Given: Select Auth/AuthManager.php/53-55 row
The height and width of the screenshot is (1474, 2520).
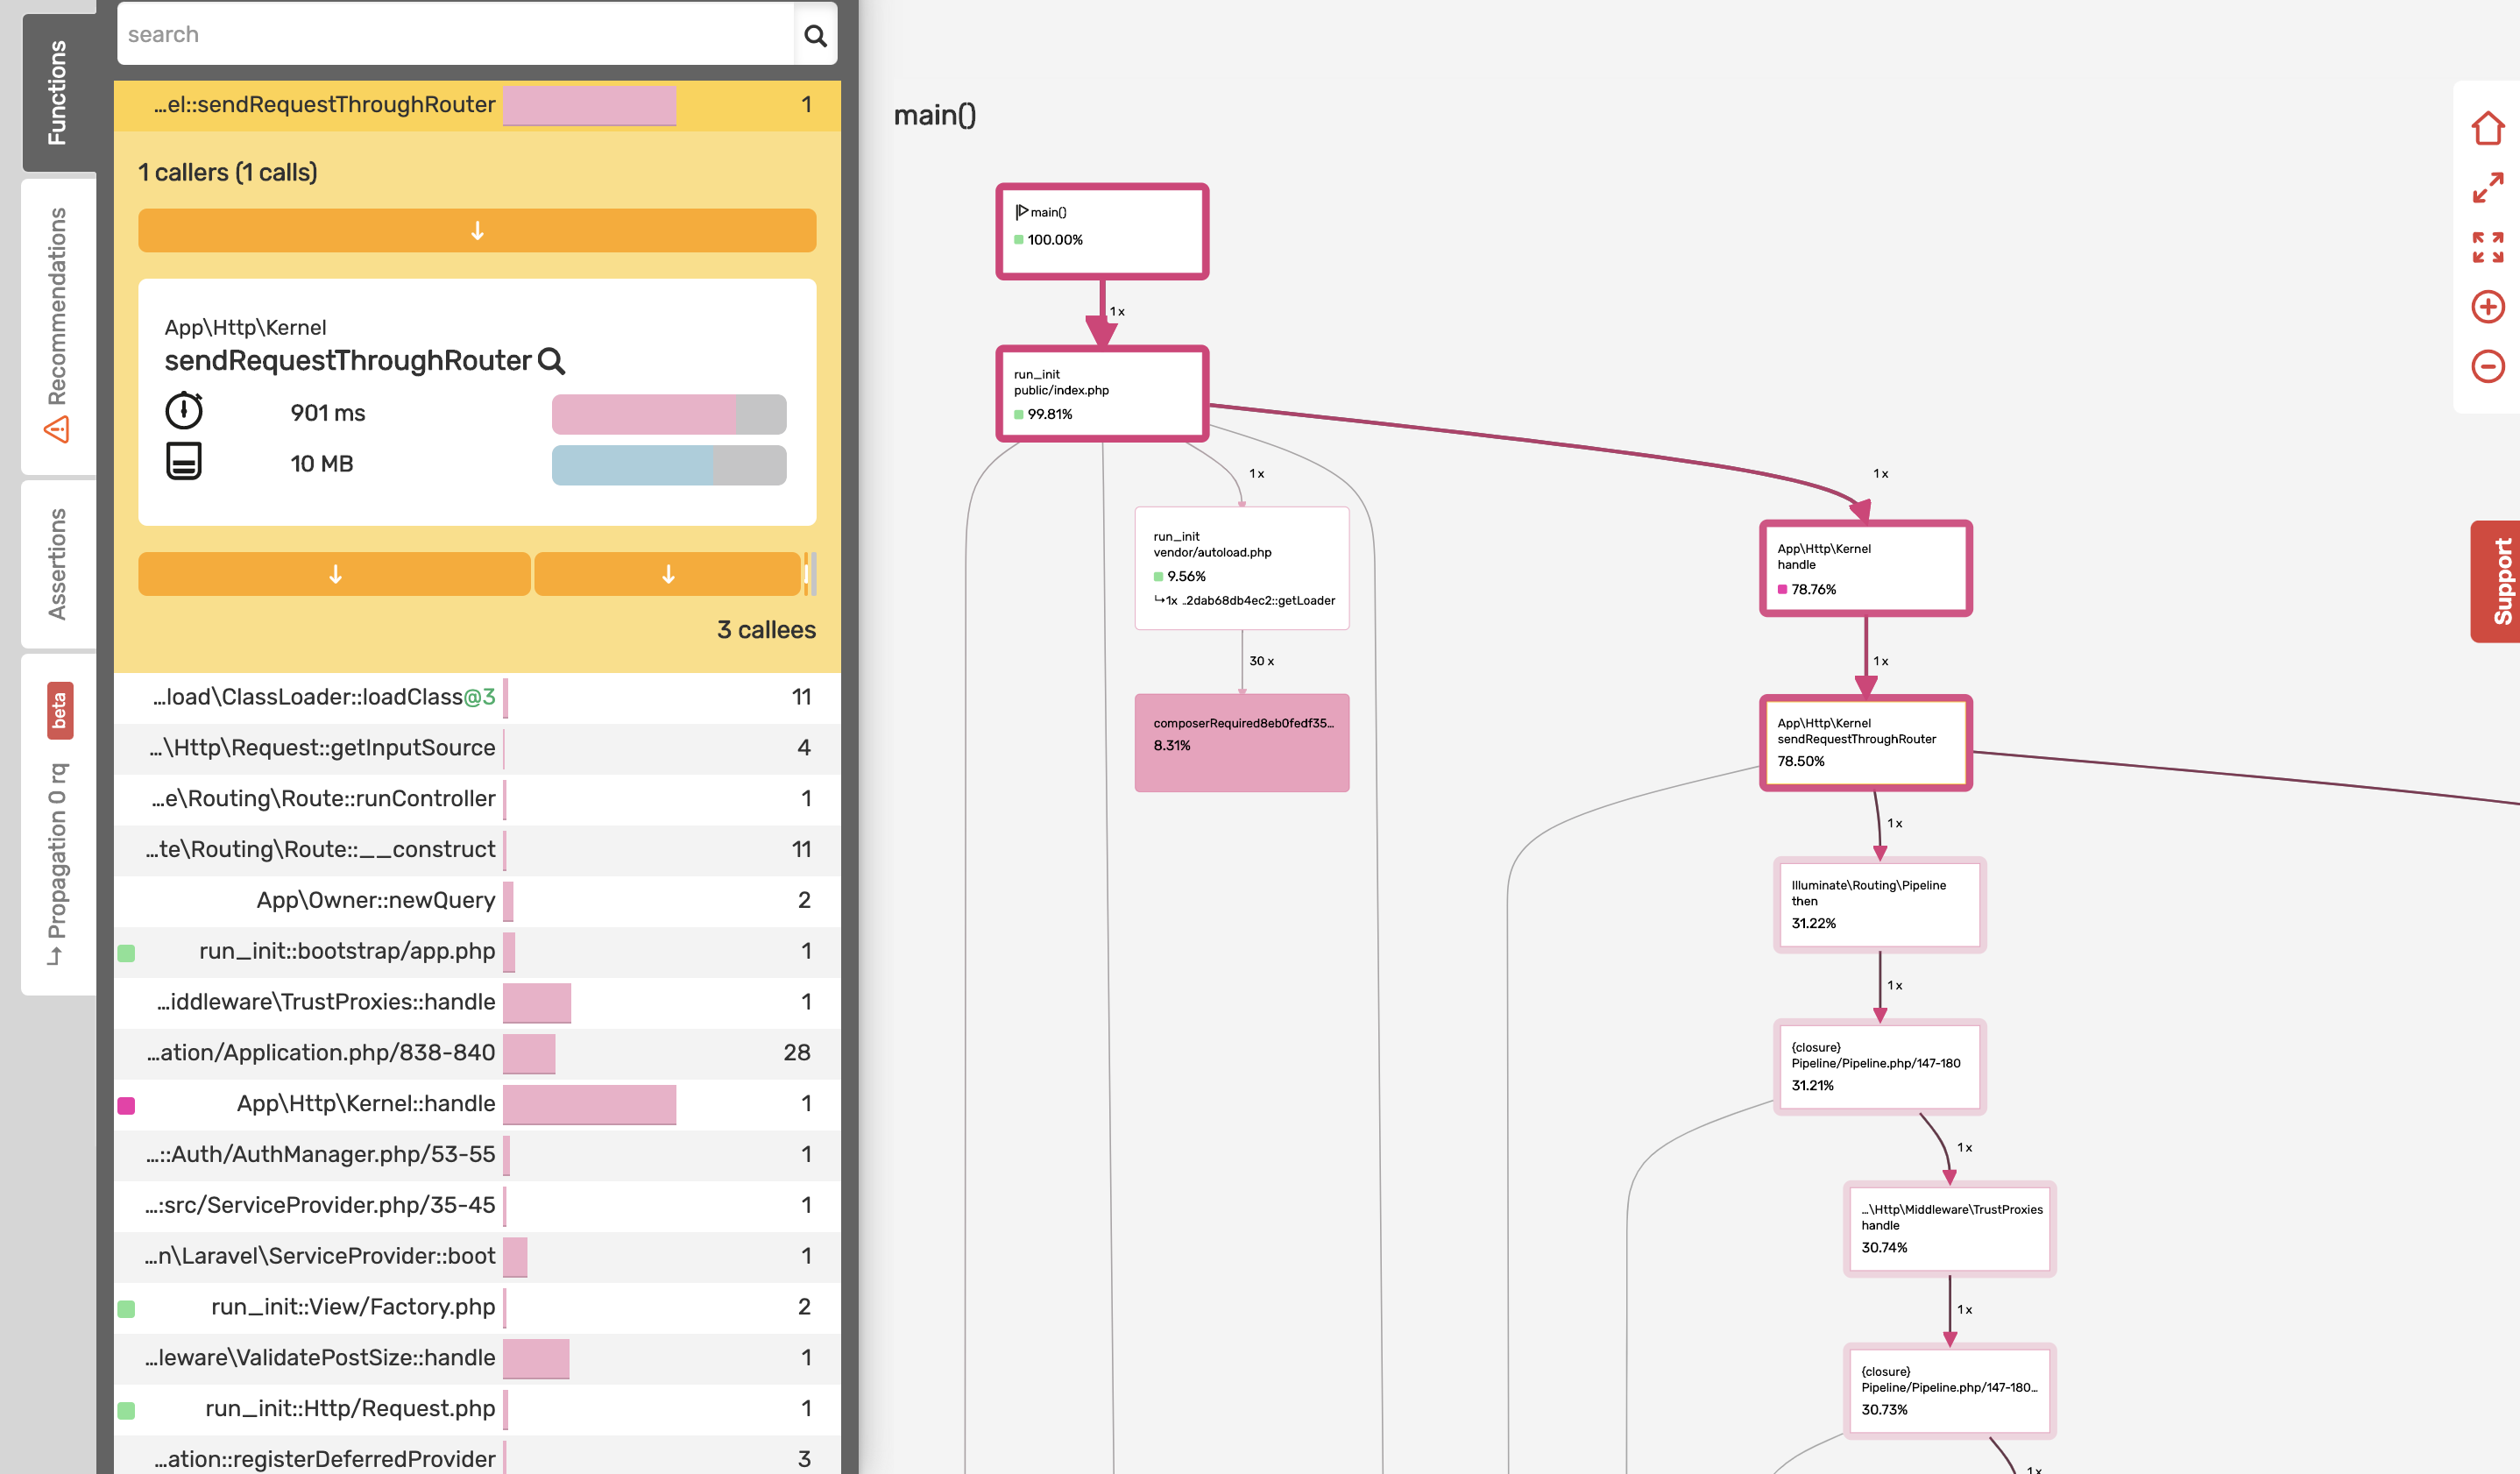Looking at the screenshot, I should point(477,1156).
